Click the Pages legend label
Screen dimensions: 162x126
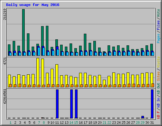point(158,38)
